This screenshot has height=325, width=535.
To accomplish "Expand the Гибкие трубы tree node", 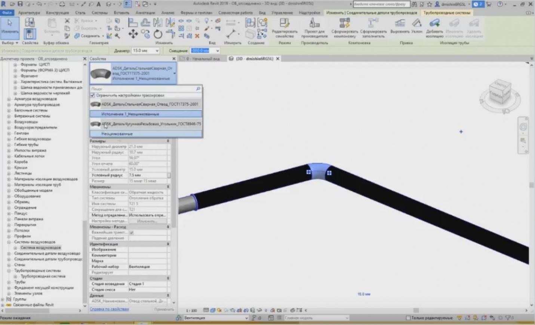I will (9, 145).
